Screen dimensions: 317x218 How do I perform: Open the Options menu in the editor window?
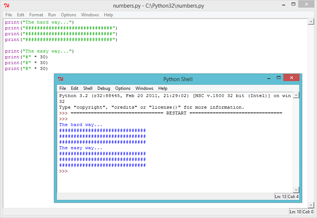pos(68,15)
